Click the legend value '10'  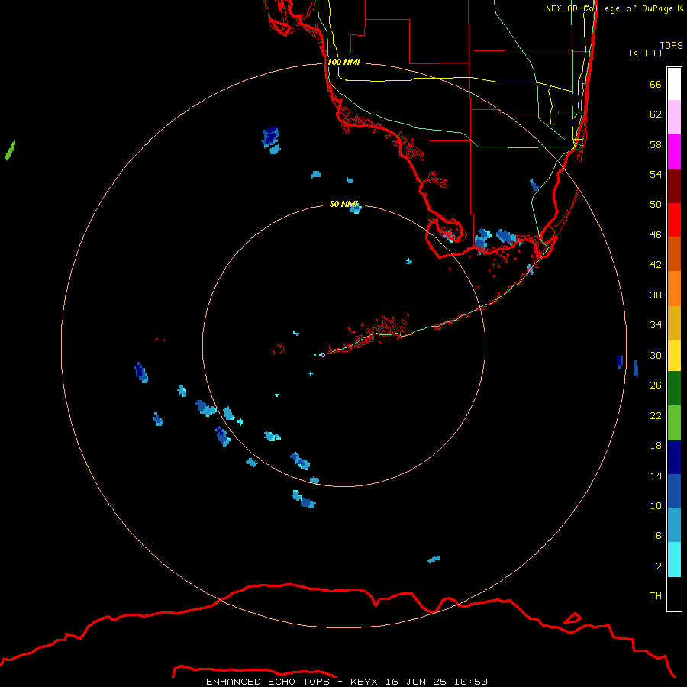coord(656,505)
